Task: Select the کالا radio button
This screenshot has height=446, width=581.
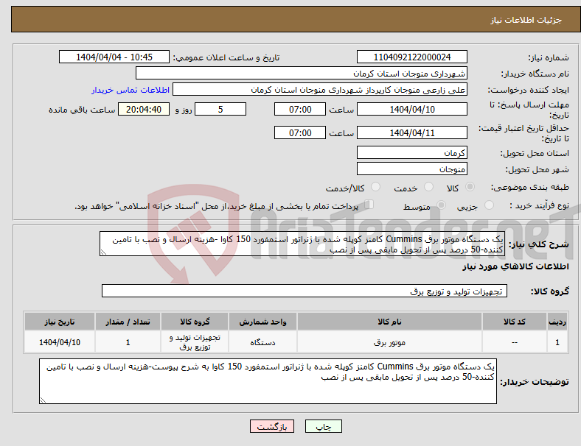Action: 470,187
